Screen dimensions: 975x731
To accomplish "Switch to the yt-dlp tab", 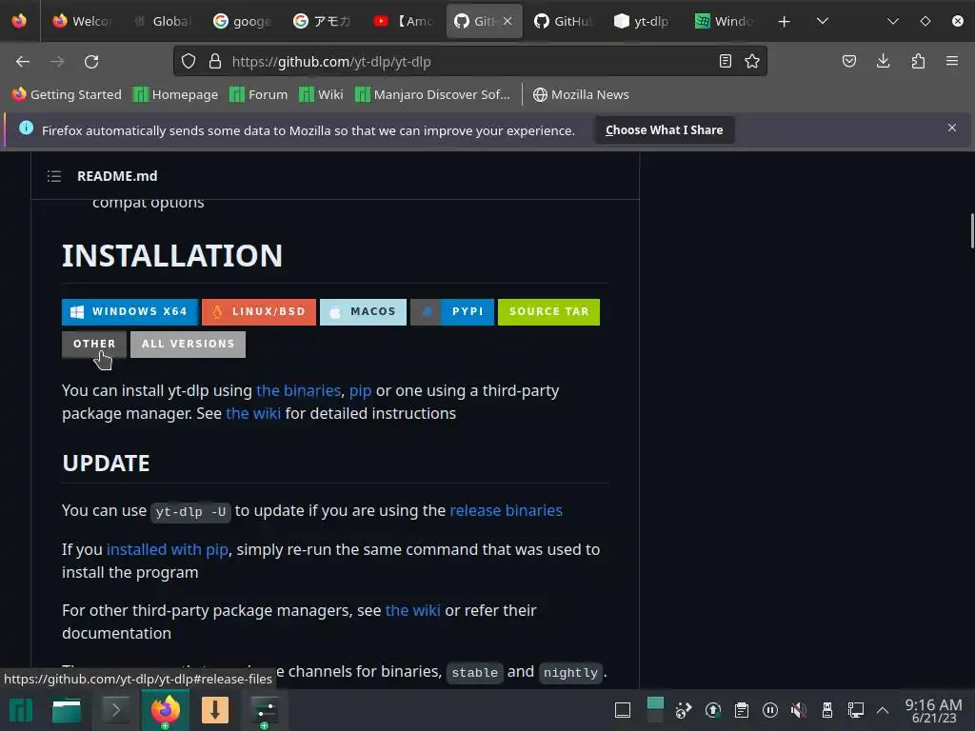I will pyautogui.click(x=643, y=21).
